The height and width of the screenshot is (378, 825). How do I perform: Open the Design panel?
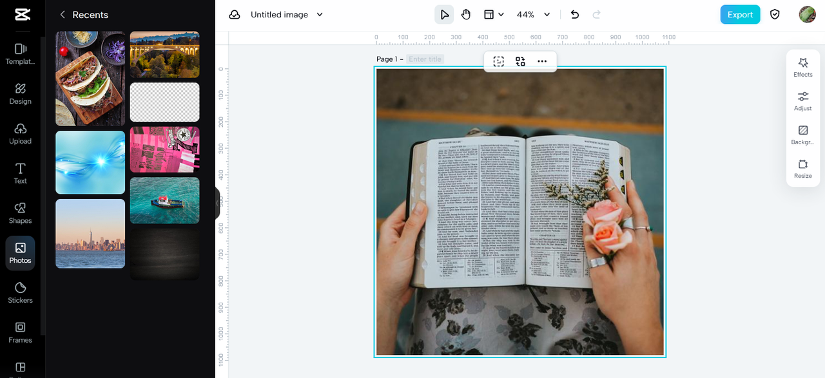20,94
